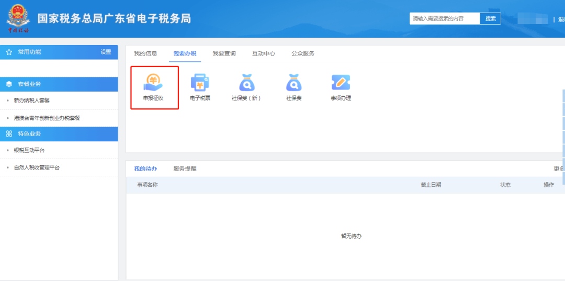Click the 套餐业务 section header

59,84
